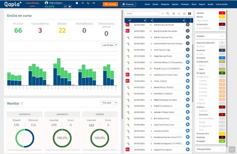Toggle dark mode with the moon icon

click(88, 3)
